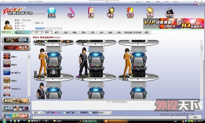Click the VIP快速通道 banner
Screen dimensions: 205x123
point(173,23)
